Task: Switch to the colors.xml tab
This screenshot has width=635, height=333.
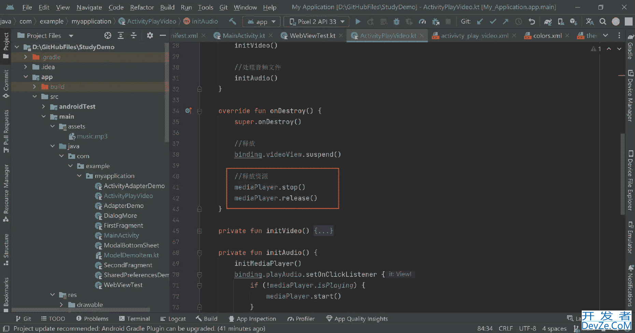Action: coord(547,35)
